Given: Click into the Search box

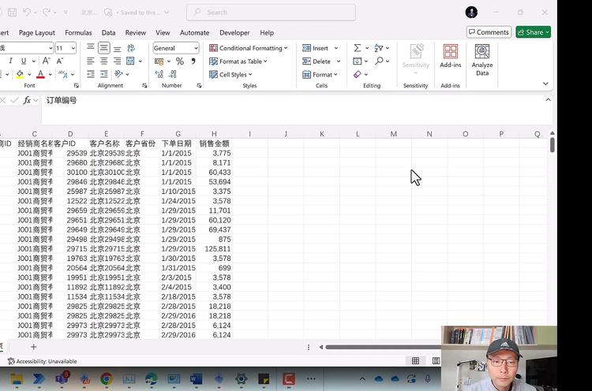Looking at the screenshot, I should click(x=271, y=13).
